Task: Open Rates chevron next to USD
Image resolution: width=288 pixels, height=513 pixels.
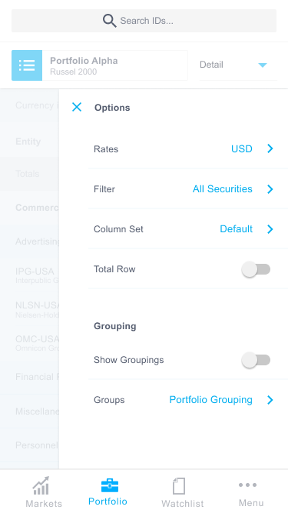Action: tap(270, 148)
